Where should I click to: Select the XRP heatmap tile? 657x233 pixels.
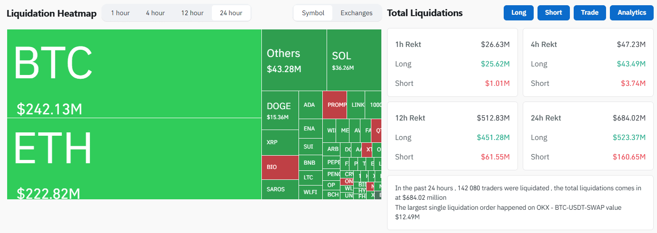[280, 142]
